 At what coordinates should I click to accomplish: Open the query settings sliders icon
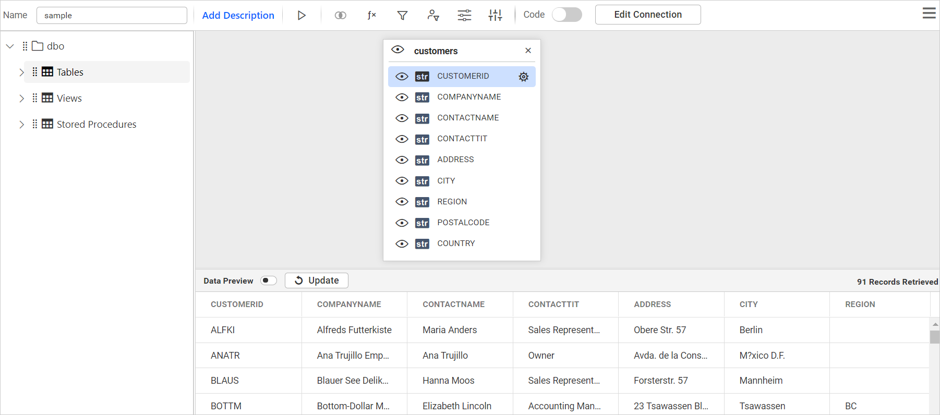click(464, 15)
